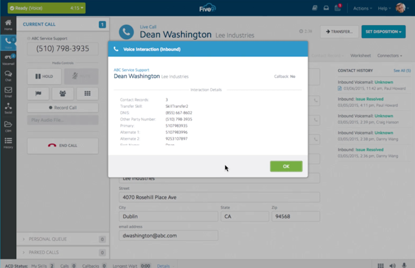Click OK in the Voice Interaction dialog

tap(286, 166)
